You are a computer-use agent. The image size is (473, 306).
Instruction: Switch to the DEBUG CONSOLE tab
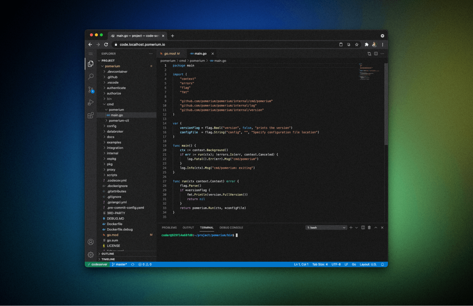coord(231,228)
